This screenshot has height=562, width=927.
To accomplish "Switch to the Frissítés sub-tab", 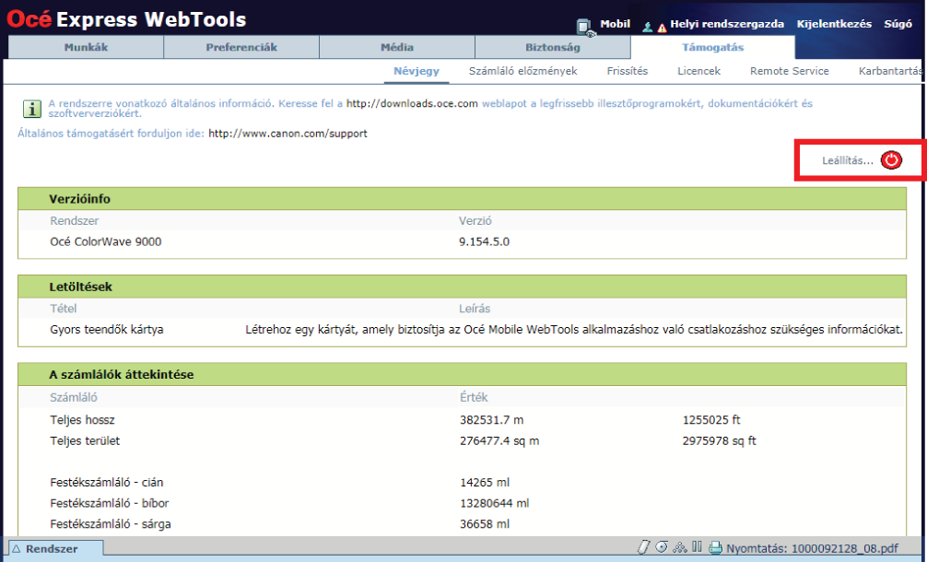I will point(628,71).
